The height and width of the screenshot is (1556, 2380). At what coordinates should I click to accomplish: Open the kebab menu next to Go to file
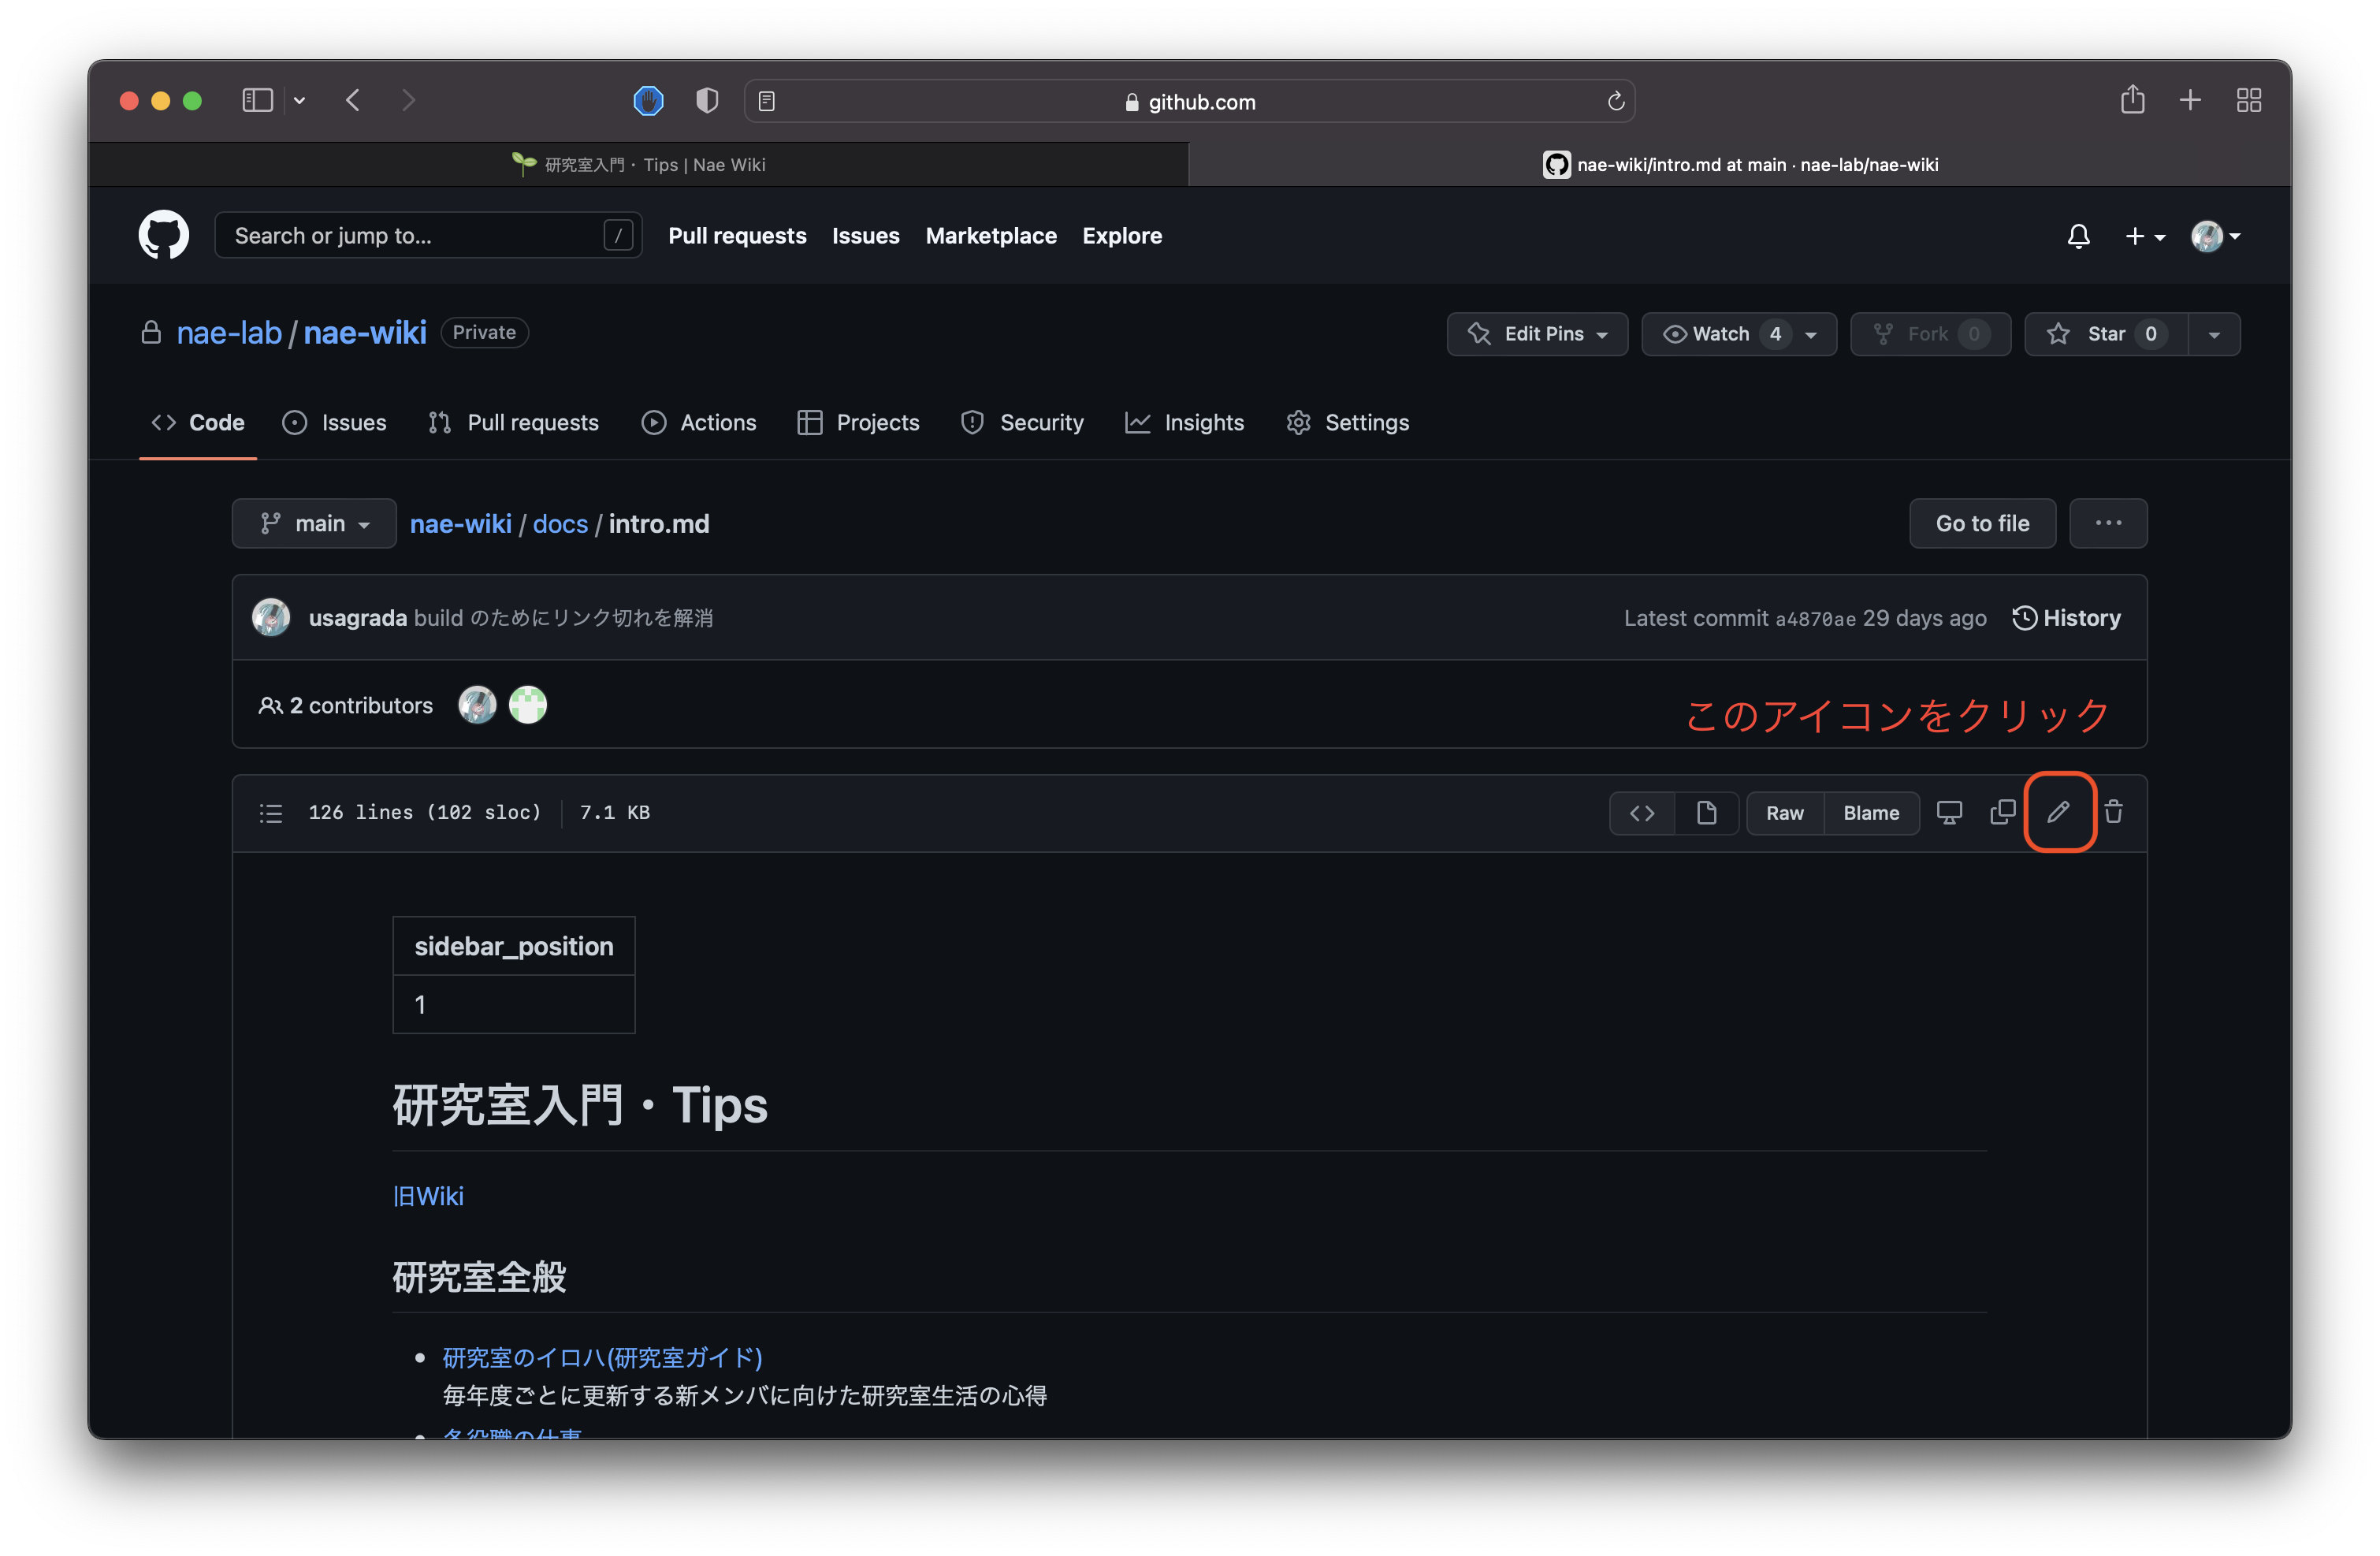(2108, 523)
